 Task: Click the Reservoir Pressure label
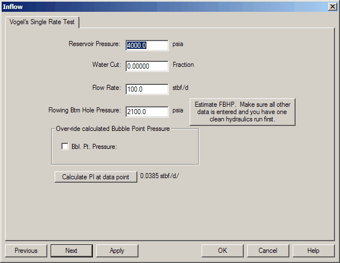click(95, 44)
